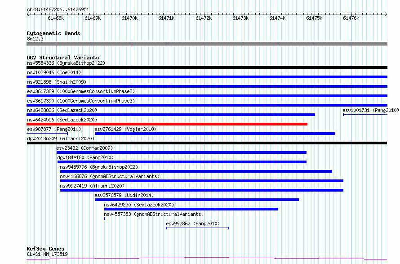Screen dimensions: 400x264
Task: Select the nsv5927419 (Almarri2020) label
Action: click(x=92, y=186)
